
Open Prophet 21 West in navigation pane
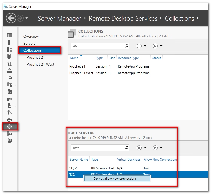[x=40, y=64]
